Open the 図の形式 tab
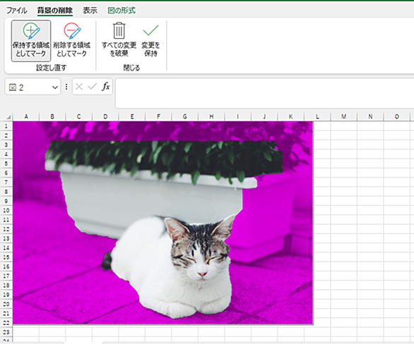The image size is (414, 344). 122,11
